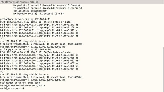Image resolution: width=164 pixels, height=92 pixels.
Task: Click the reply line with time=0.321 ms
Action: point(39,33)
